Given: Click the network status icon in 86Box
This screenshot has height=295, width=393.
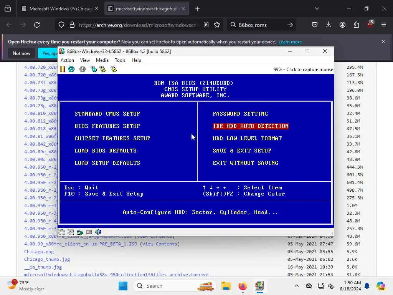Looking at the screenshot, I should point(80,232).
